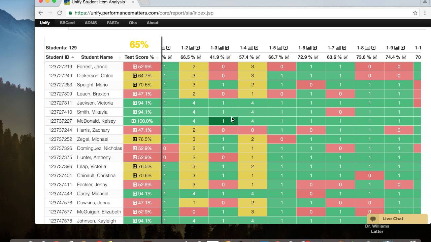Click the browser back arrow
The image size is (431, 242).
[x=41, y=13]
